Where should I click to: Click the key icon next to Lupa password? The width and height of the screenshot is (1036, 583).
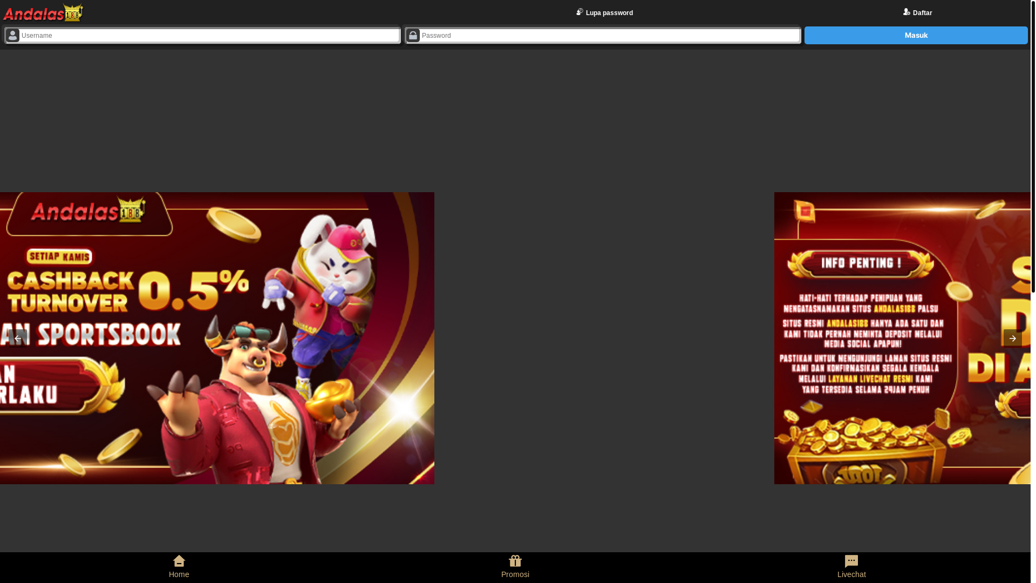[x=580, y=12]
